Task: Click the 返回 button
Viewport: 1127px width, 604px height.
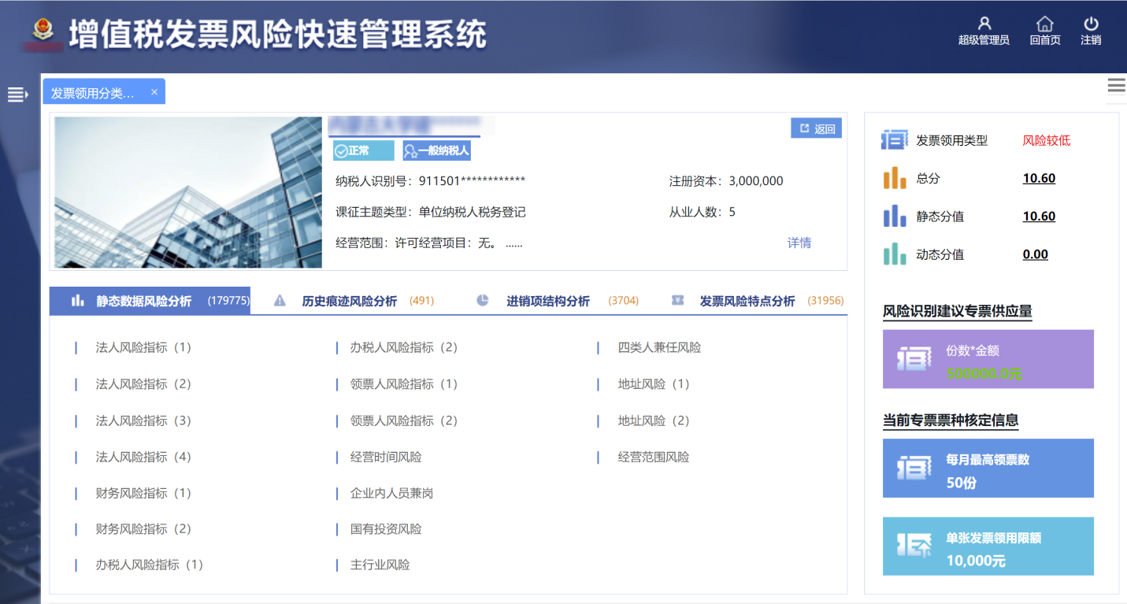Action: point(816,128)
